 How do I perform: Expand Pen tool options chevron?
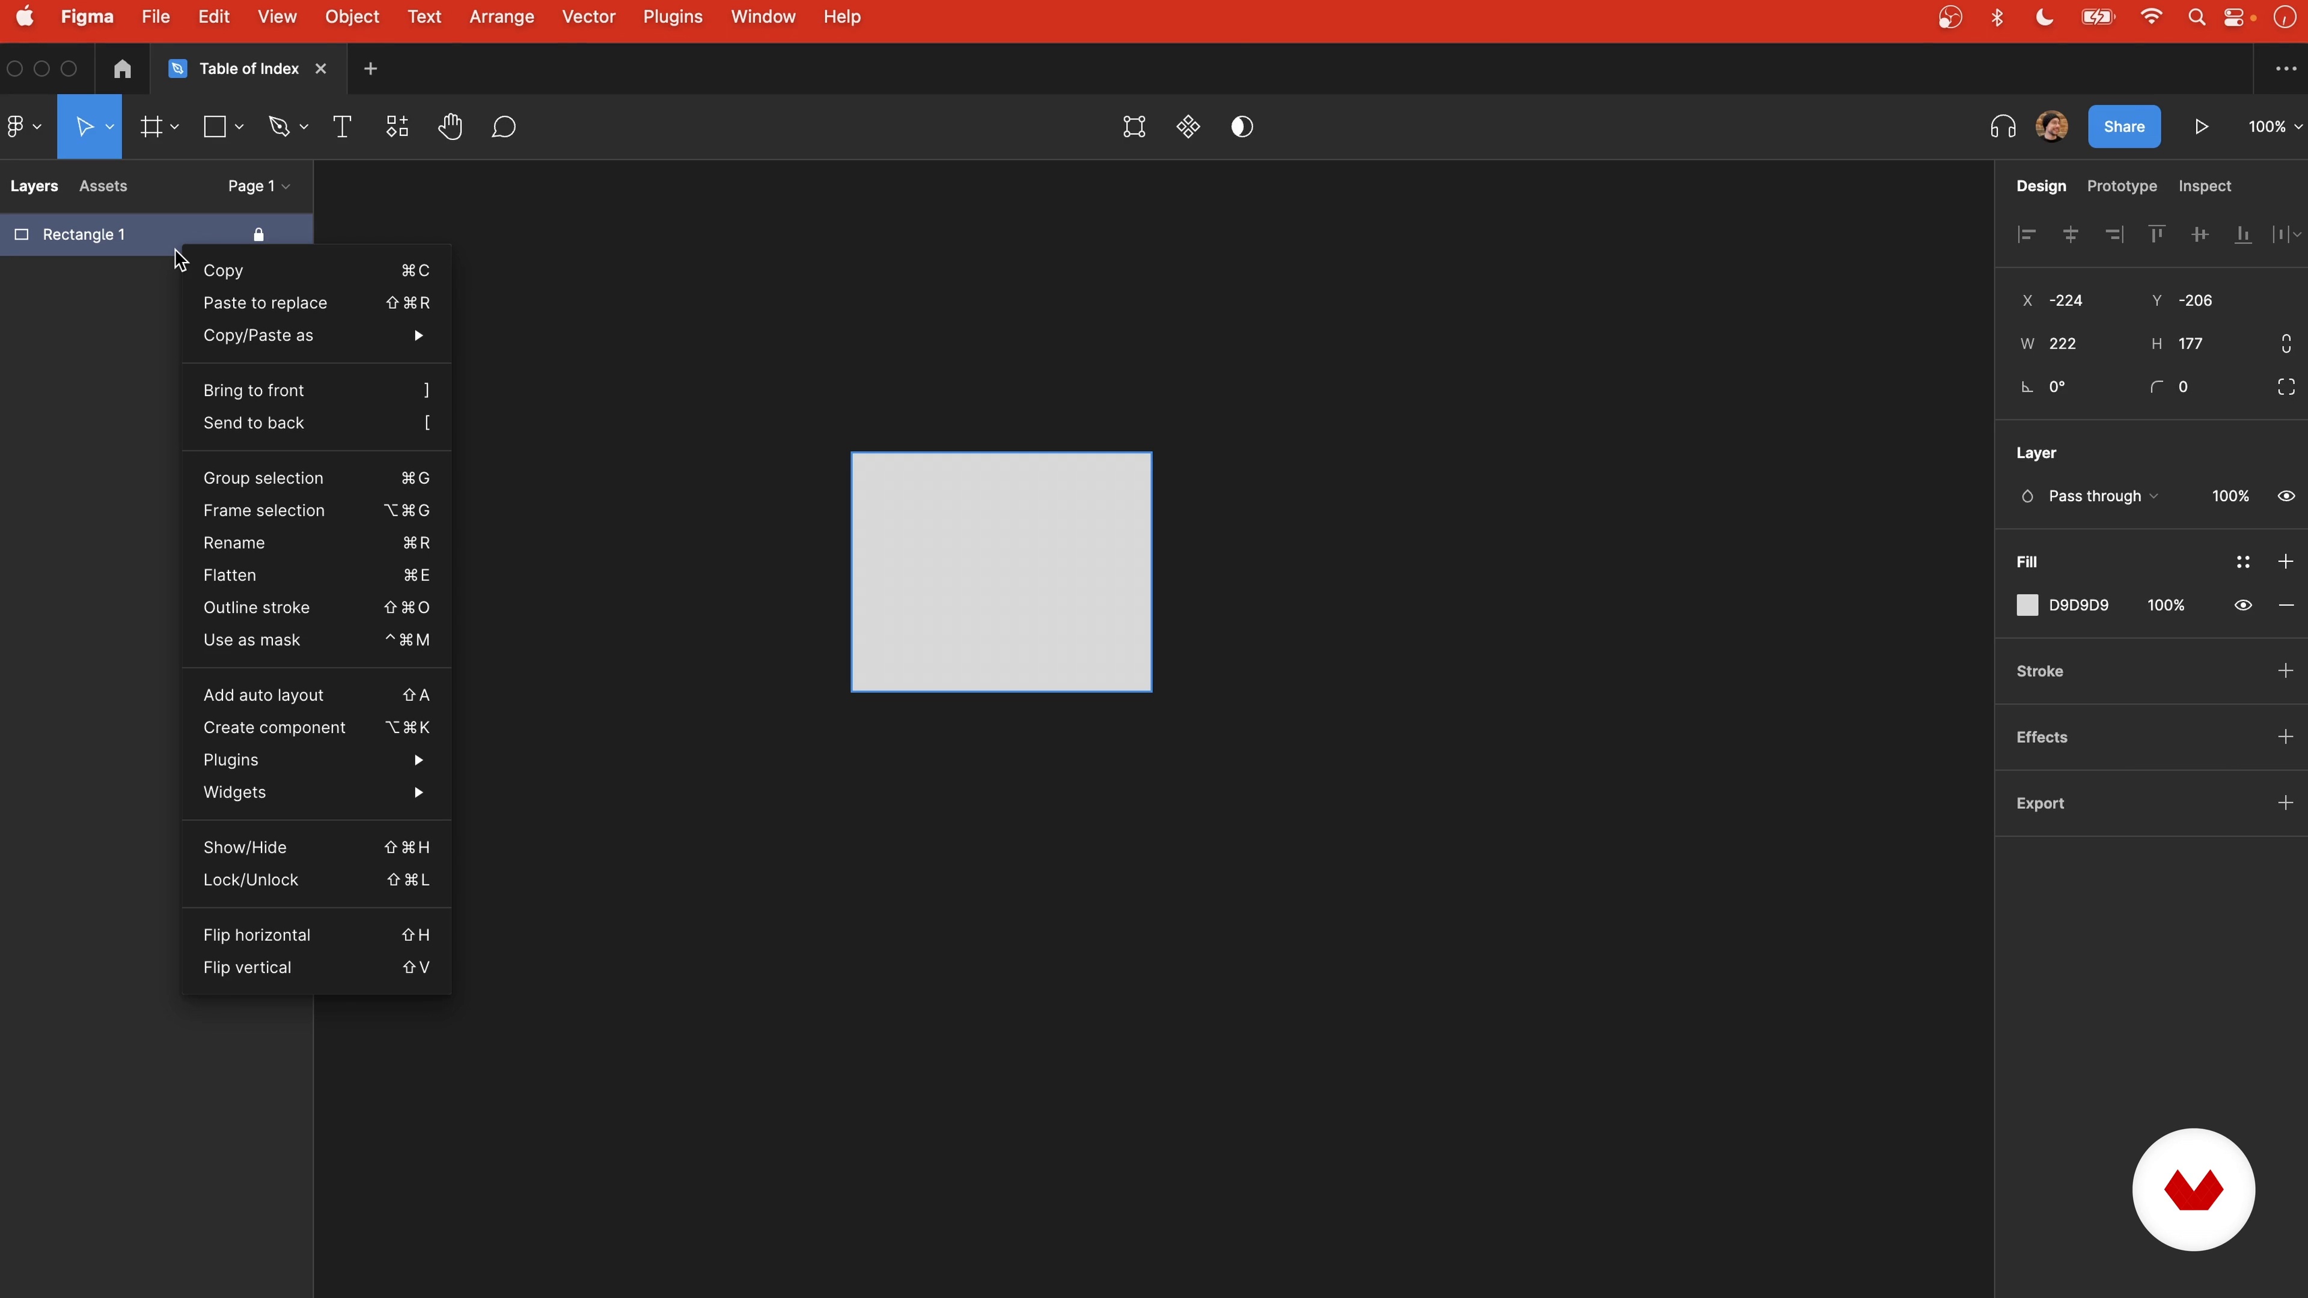tap(304, 127)
